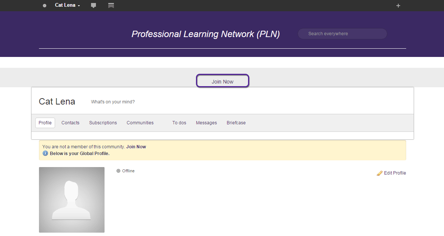
Task: Click the What's on your mind? status field
Action: (x=113, y=102)
